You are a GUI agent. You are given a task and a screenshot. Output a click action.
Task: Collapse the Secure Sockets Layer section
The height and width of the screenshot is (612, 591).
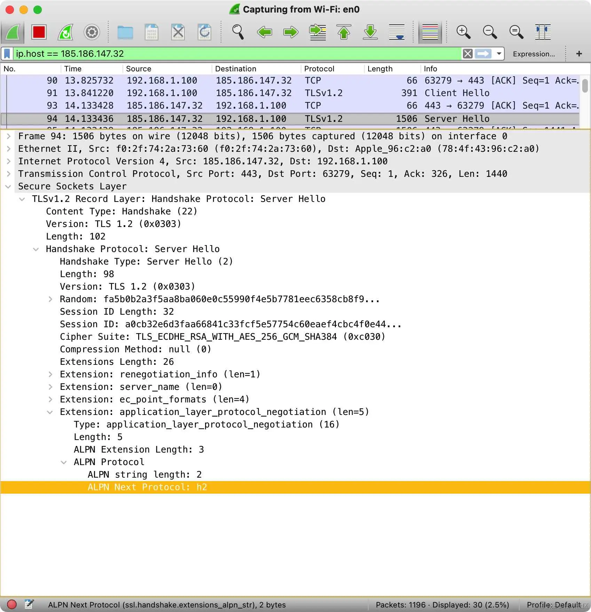pos(8,187)
